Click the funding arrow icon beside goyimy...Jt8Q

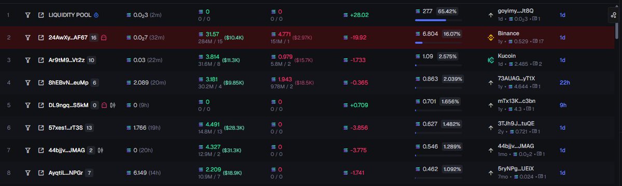coord(490,16)
